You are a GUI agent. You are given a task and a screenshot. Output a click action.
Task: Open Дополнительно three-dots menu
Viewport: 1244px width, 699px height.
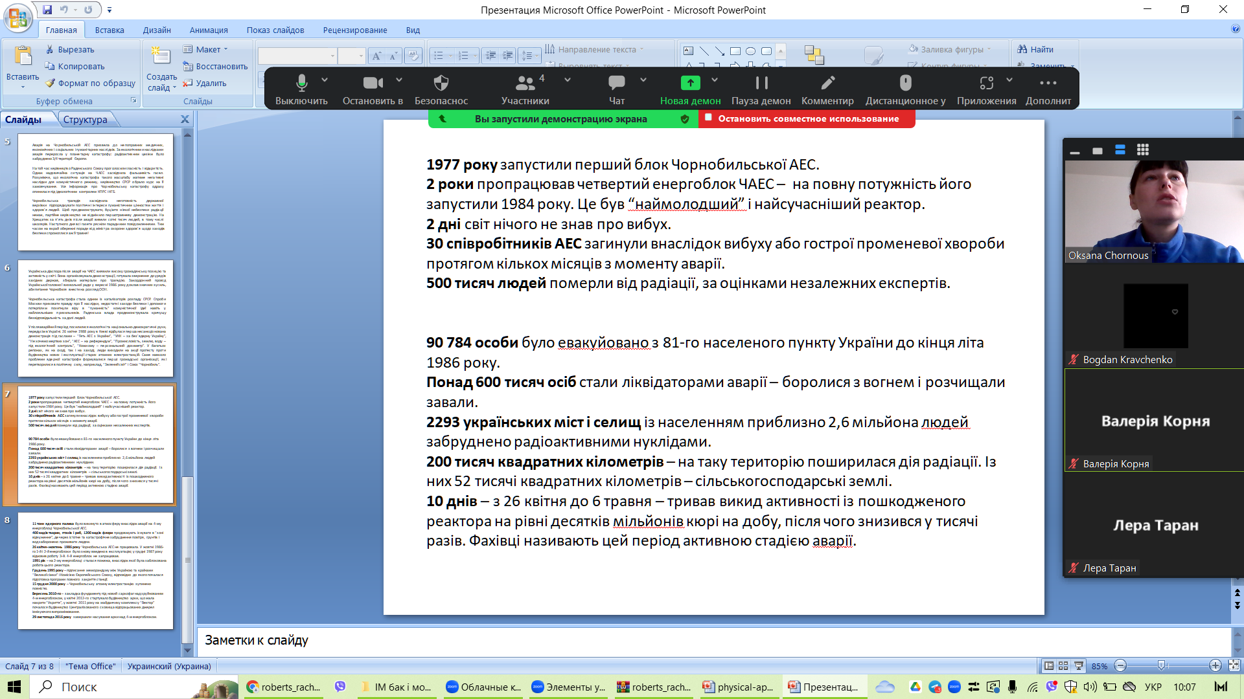click(1048, 89)
